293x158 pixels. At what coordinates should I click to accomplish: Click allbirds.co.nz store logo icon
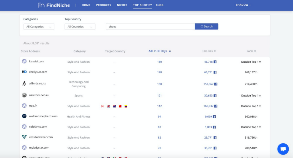pos(24,83)
